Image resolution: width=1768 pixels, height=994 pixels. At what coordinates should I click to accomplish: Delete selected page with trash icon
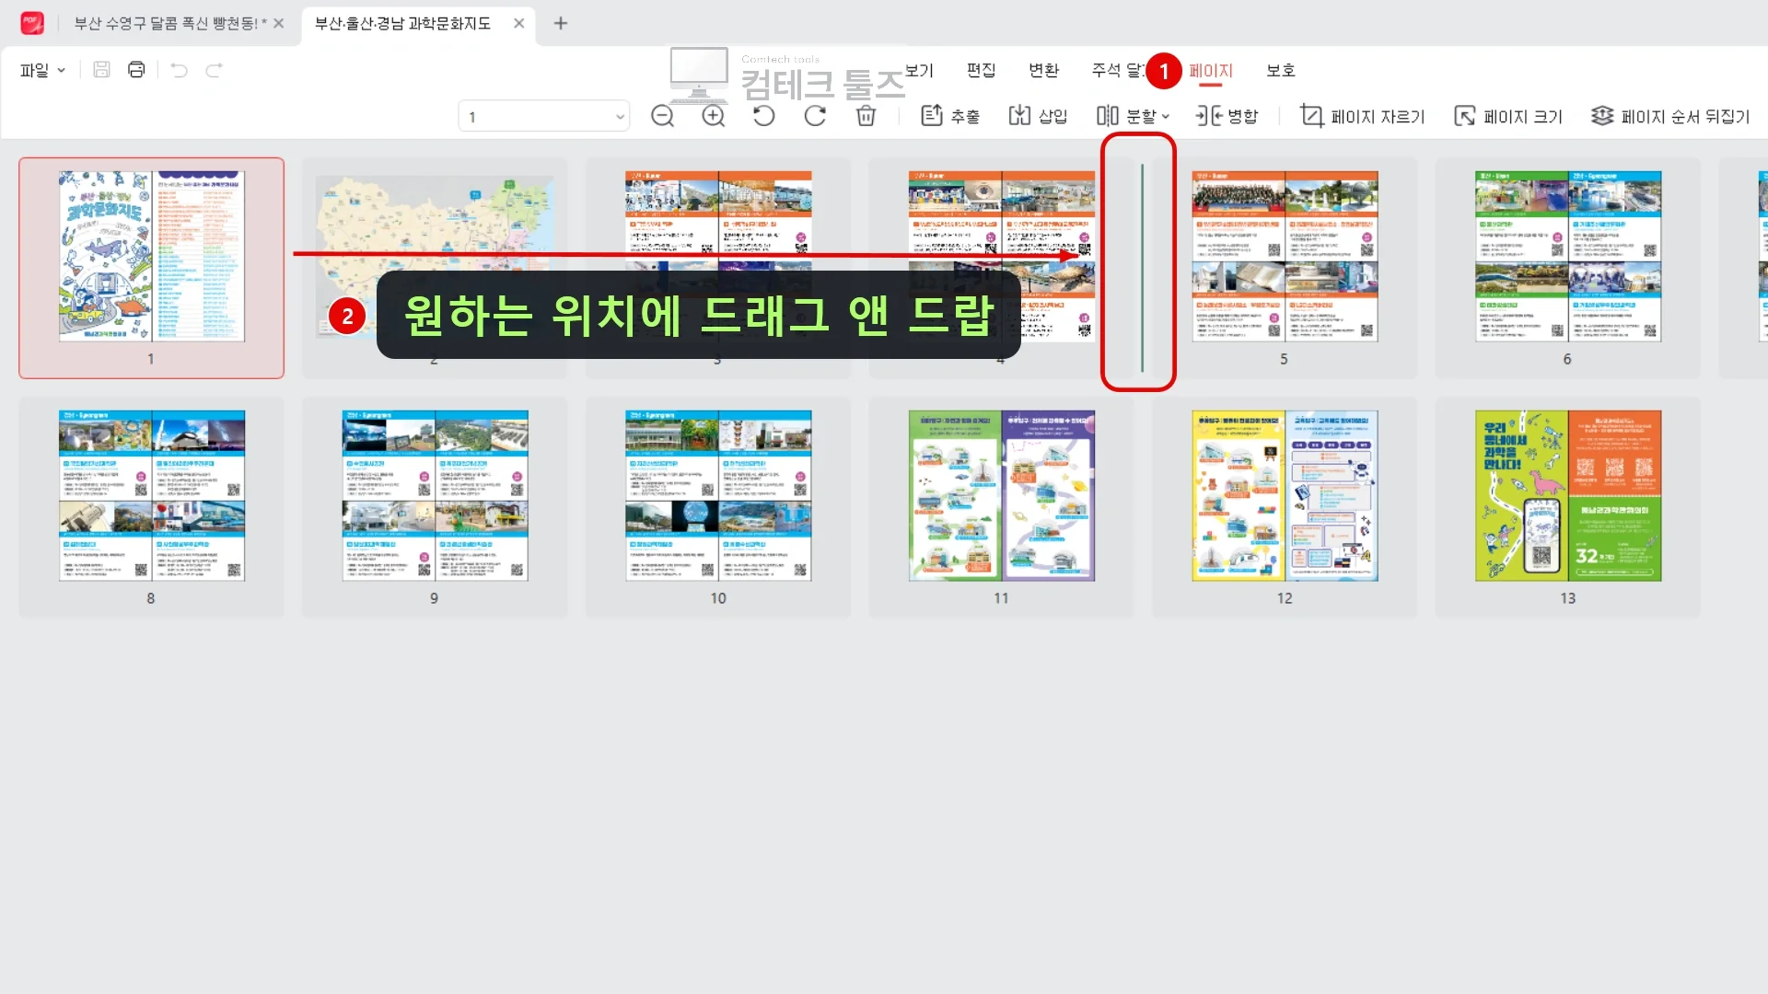(866, 116)
